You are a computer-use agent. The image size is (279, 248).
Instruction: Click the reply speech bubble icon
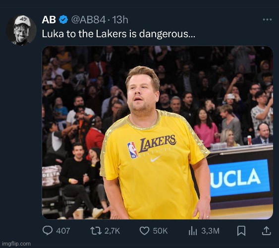pyautogui.click(x=48, y=230)
